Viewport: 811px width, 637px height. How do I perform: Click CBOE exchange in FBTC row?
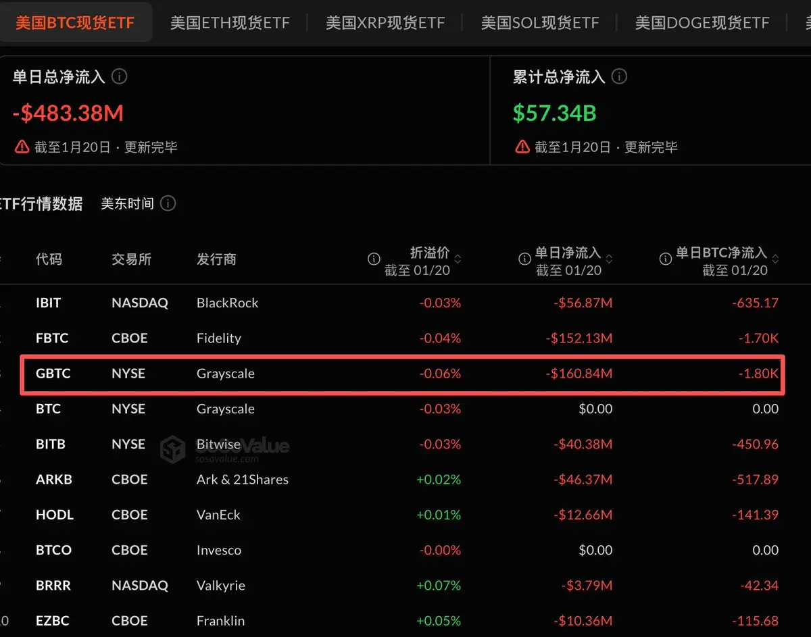tap(129, 338)
